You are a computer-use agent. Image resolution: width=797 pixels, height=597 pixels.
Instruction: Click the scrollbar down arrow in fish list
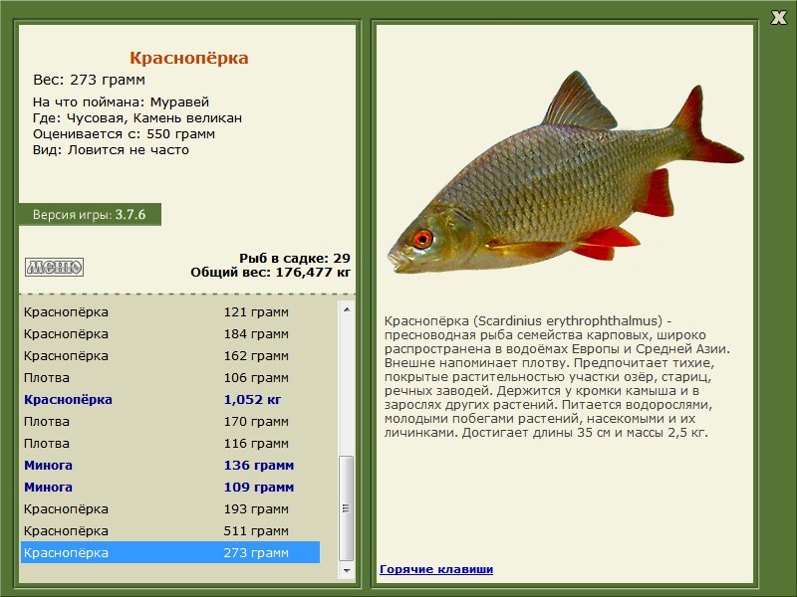(346, 570)
